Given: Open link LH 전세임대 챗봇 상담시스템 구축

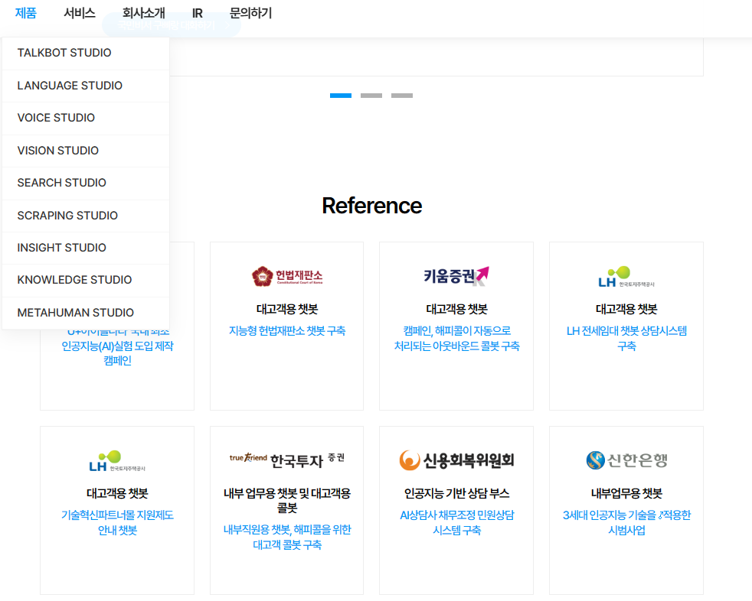Looking at the screenshot, I should tap(626, 339).
